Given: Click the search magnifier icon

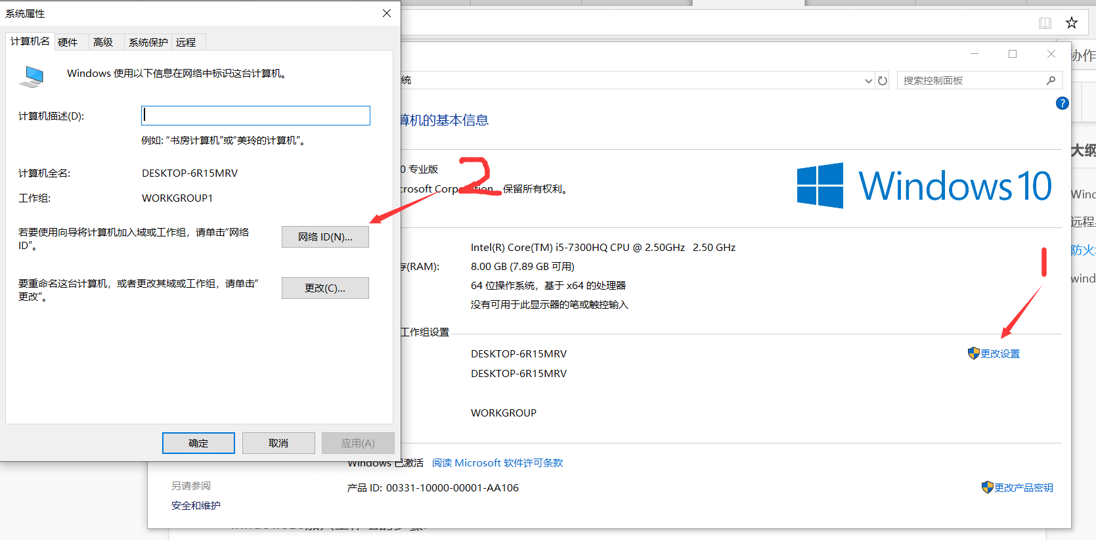Looking at the screenshot, I should pos(1051,80).
